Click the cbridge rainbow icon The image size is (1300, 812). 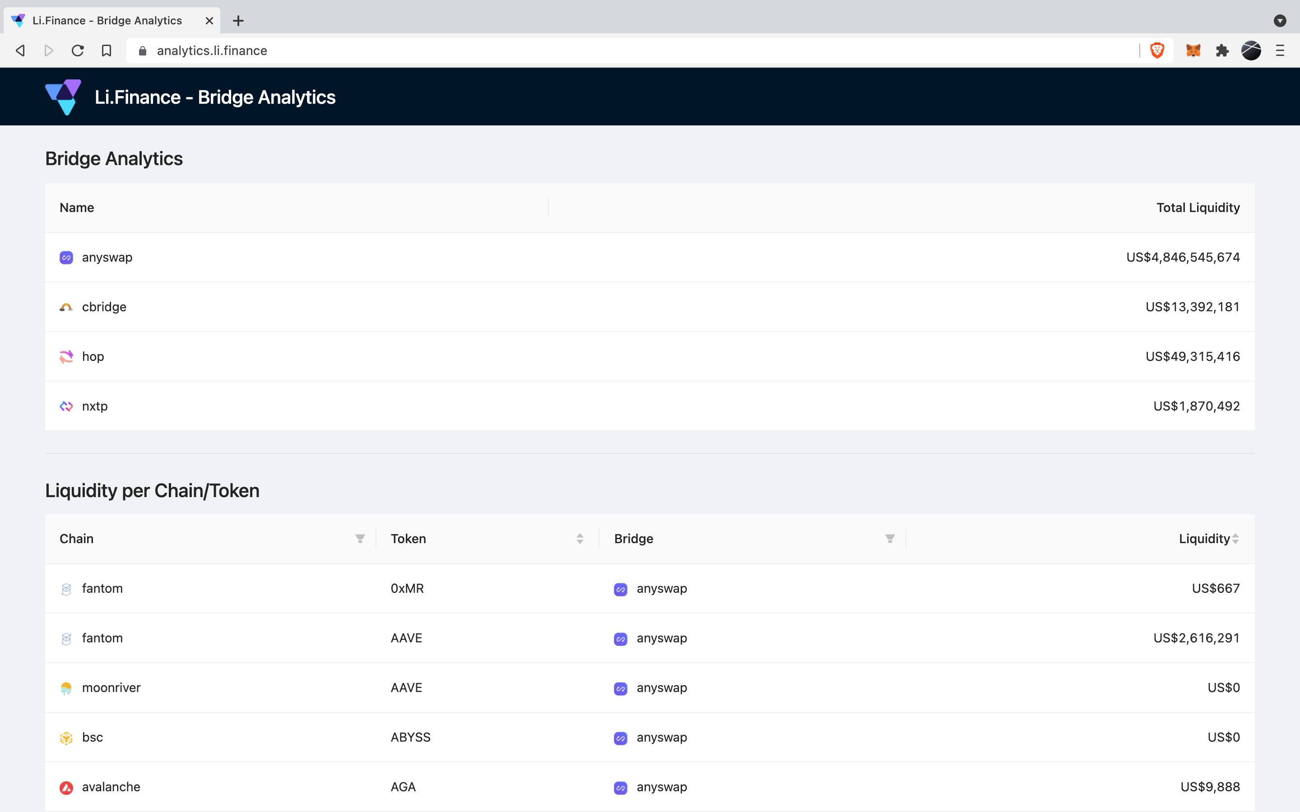(66, 307)
